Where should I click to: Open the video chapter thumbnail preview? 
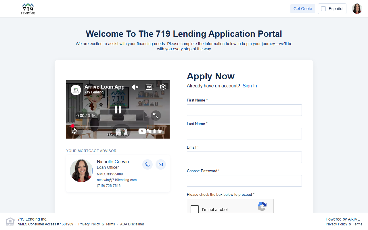click(121, 132)
